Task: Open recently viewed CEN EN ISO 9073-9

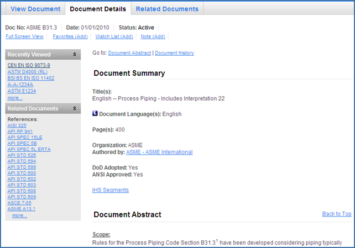Action: click(x=29, y=66)
